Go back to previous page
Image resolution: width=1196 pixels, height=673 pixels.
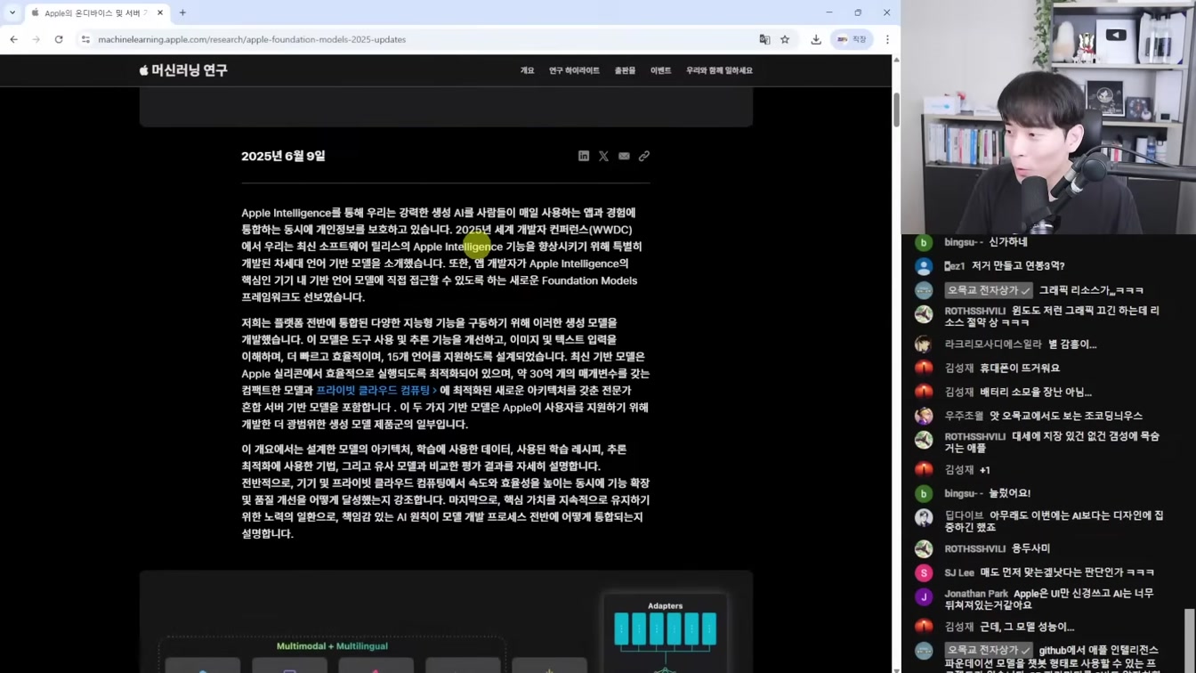14,39
